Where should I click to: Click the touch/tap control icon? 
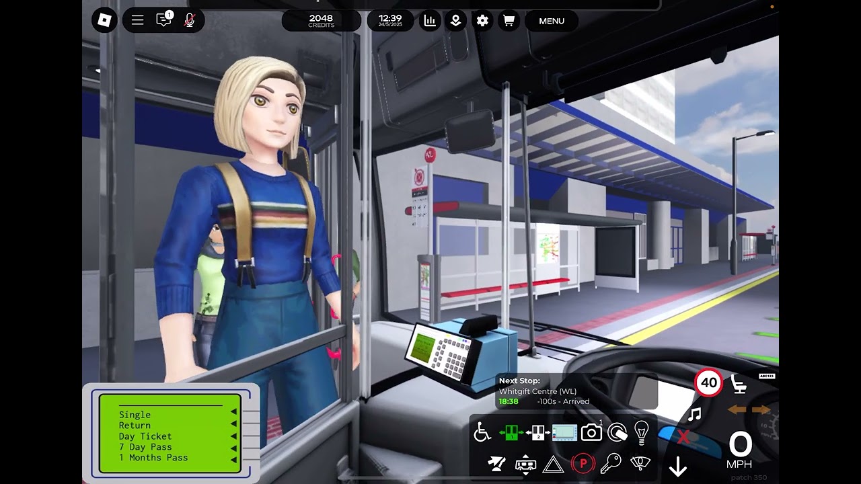click(x=617, y=432)
